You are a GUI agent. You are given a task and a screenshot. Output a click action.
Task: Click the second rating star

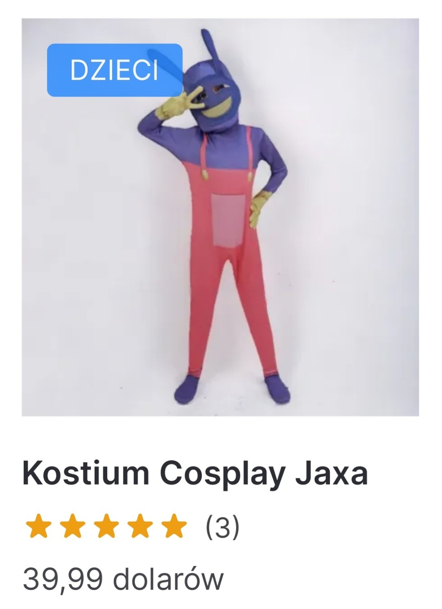pos(73,526)
